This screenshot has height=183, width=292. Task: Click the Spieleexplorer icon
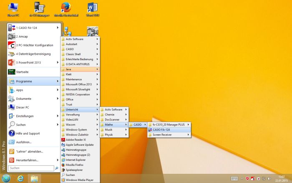(63, 170)
